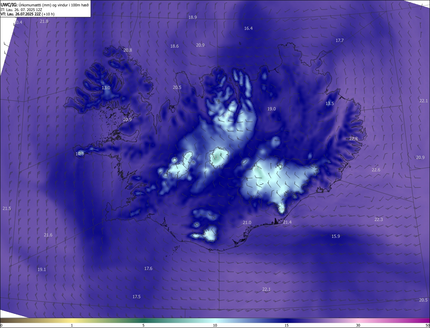Click the 18.9 value label
This screenshot has height=328, width=430.
pyautogui.click(x=192, y=17)
